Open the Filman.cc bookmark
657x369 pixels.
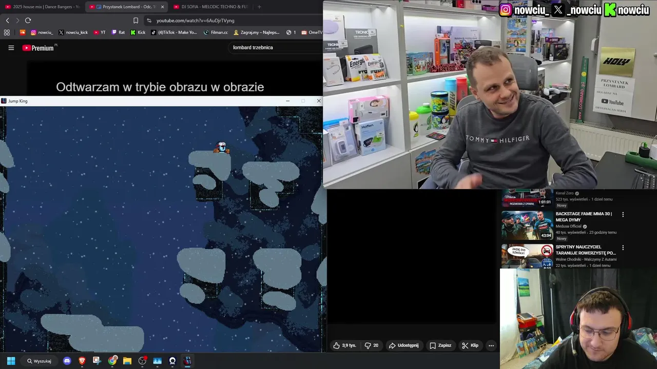coord(216,32)
